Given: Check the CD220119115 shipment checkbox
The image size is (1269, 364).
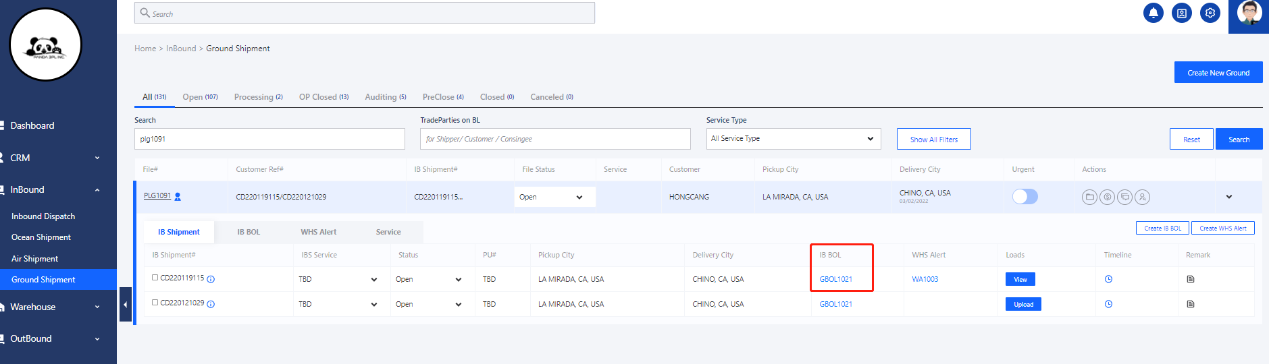Looking at the screenshot, I should 155,278.
